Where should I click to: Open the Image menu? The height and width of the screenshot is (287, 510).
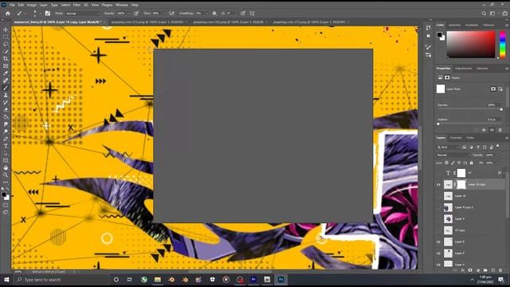pos(32,5)
